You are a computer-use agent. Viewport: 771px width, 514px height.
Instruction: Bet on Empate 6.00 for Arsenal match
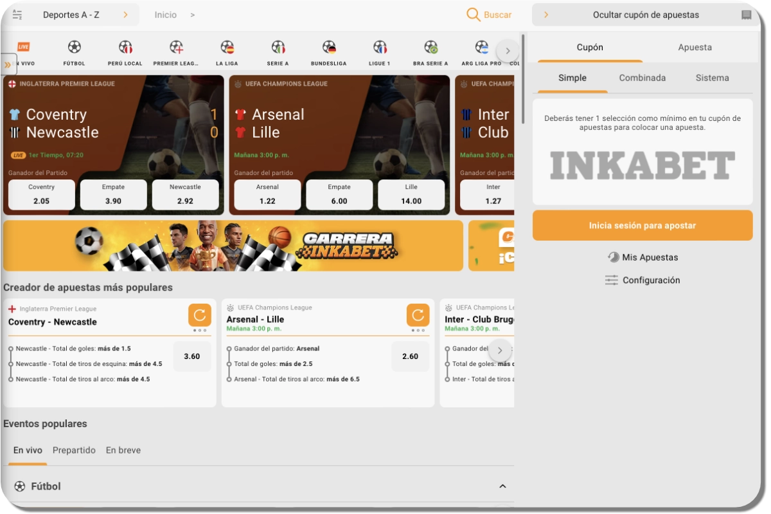click(x=339, y=195)
